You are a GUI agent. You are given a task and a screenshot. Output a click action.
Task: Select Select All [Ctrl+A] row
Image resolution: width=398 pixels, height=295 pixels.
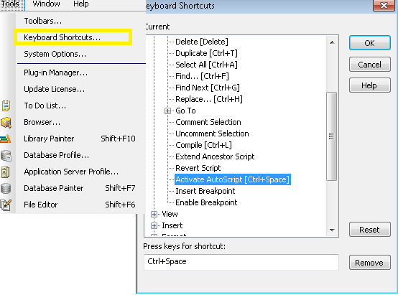point(206,65)
